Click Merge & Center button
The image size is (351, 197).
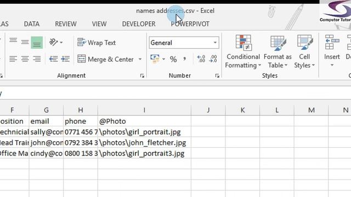(105, 59)
